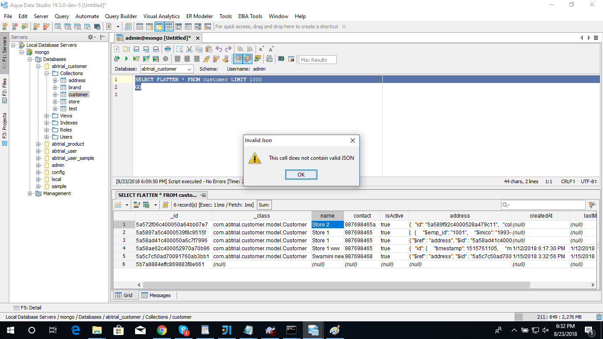Close the admin@mongo [Untitled]* tab
The height and width of the screenshot is (339, 603).
[x=198, y=38]
